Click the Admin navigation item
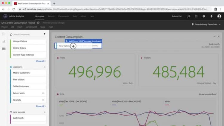Screen dimensions: 224x126 click(83, 16)
